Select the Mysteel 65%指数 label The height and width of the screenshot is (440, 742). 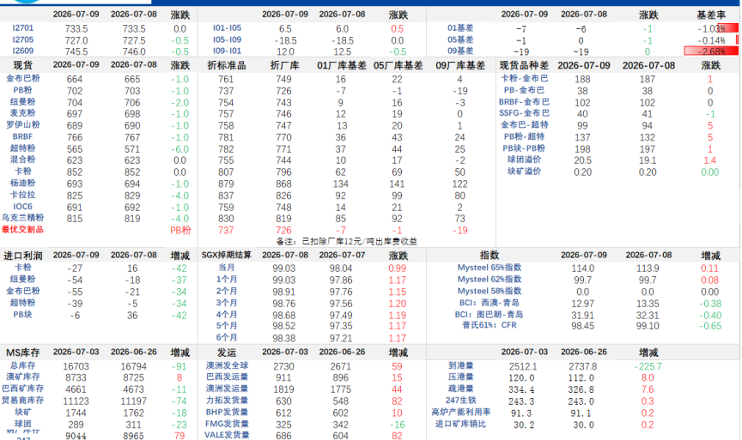490,268
